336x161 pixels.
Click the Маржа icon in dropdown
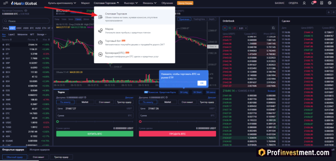(100, 31)
